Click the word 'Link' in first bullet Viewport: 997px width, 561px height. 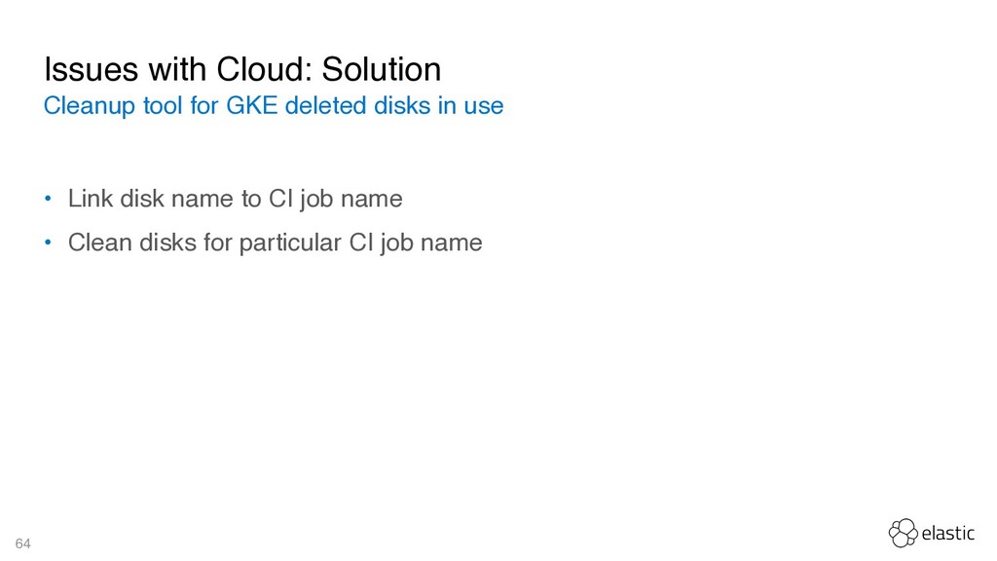(91, 199)
